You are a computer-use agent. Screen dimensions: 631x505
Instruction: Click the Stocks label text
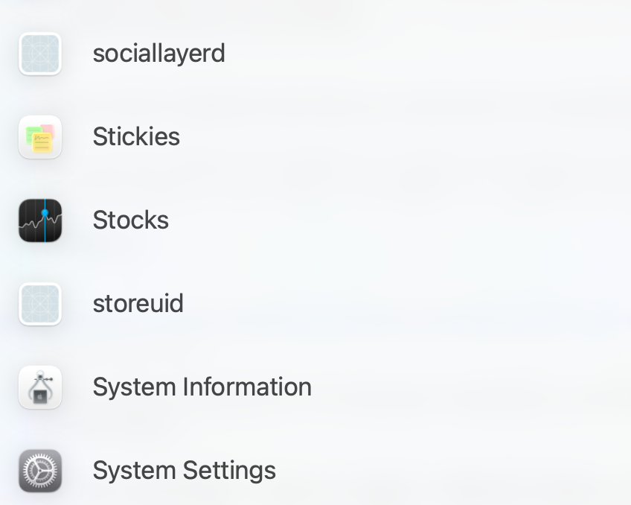[130, 220]
